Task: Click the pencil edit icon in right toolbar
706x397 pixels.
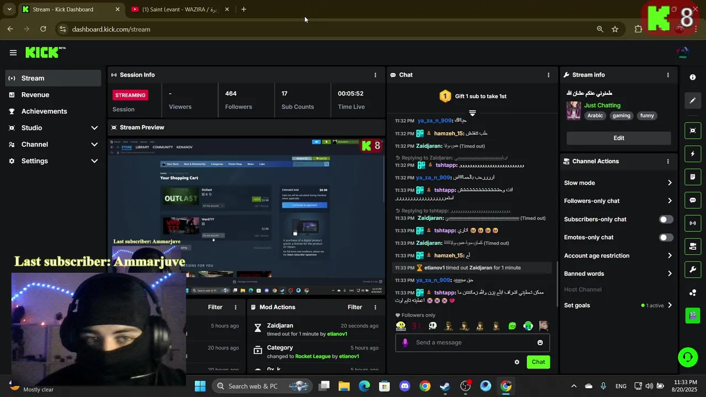Action: point(693,100)
